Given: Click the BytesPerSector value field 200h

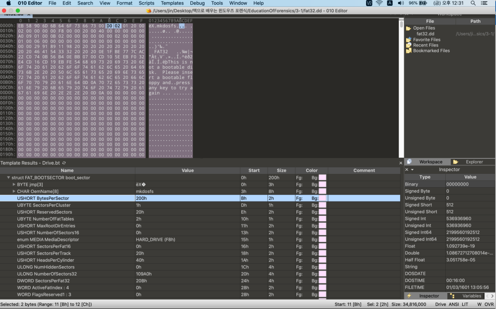Looking at the screenshot, I should [x=188, y=198].
